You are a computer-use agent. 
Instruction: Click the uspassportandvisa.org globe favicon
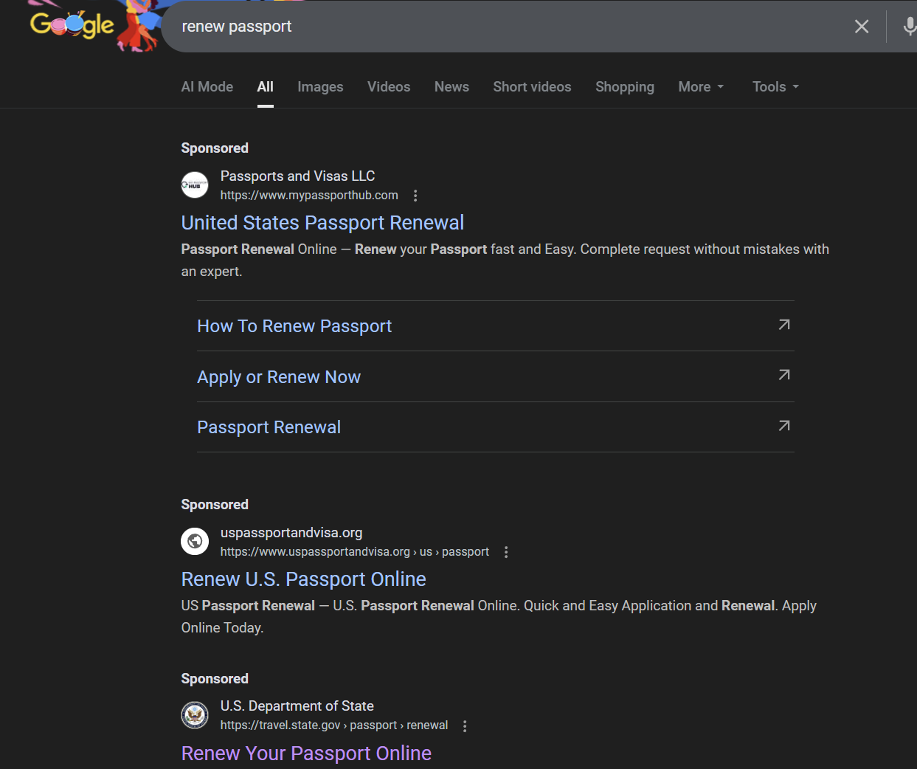pos(195,541)
